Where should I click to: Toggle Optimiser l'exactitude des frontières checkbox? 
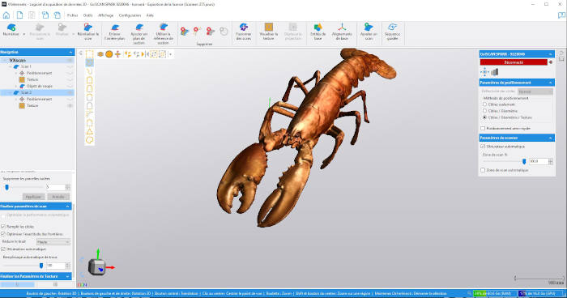(3, 234)
